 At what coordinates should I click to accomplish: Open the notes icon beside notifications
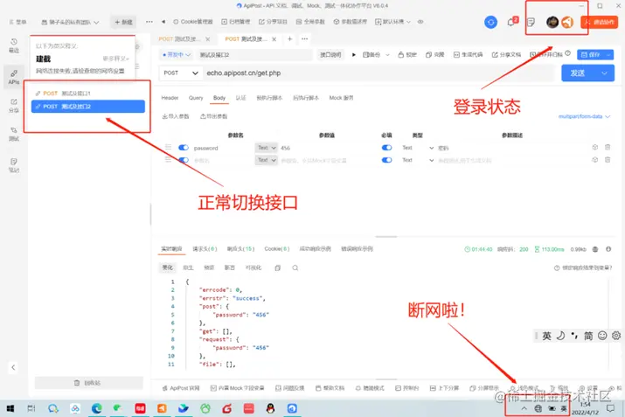[531, 22]
